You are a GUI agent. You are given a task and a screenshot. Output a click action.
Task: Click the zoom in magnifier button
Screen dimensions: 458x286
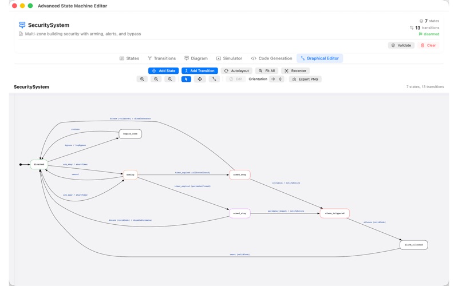click(x=142, y=79)
